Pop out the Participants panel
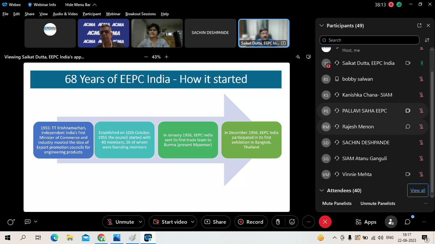The height and width of the screenshot is (244, 435). click(419, 25)
